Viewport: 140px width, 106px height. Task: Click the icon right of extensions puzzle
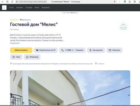point(135,2)
